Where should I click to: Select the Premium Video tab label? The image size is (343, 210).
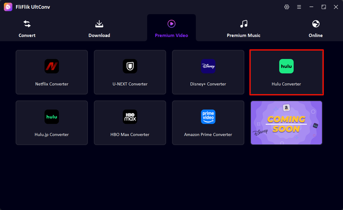[x=171, y=36]
